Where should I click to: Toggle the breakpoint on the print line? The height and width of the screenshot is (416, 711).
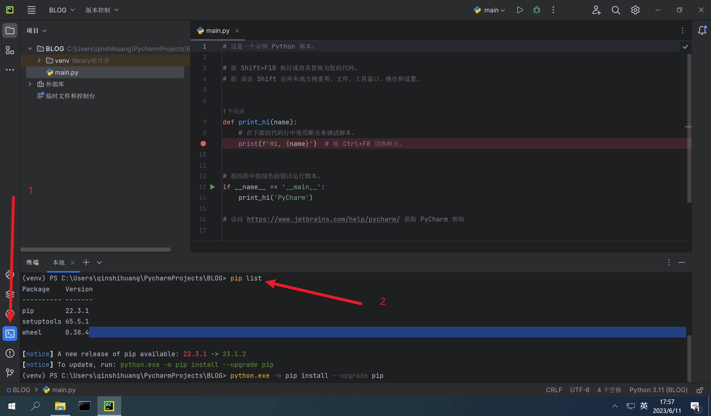pyautogui.click(x=203, y=144)
